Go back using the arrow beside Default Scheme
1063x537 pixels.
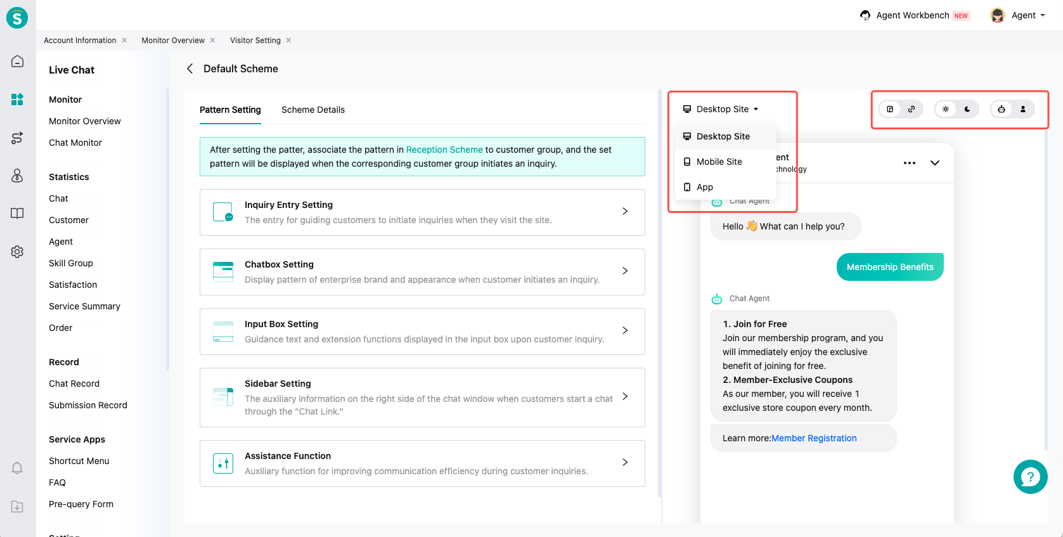tap(190, 68)
